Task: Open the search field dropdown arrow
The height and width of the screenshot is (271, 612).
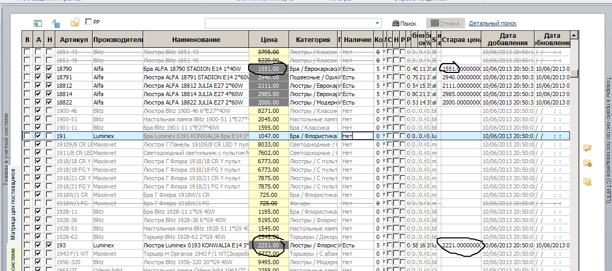Action: [x=377, y=23]
